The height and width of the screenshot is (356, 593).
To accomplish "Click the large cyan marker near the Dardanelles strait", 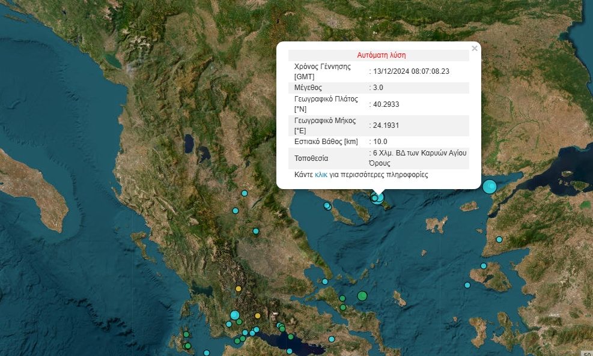I will [490, 186].
